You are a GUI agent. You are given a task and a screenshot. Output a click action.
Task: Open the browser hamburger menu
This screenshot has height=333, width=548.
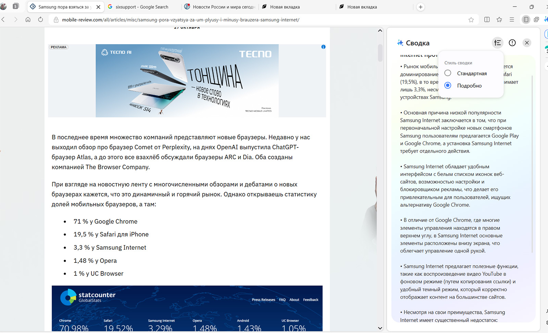tap(512, 20)
